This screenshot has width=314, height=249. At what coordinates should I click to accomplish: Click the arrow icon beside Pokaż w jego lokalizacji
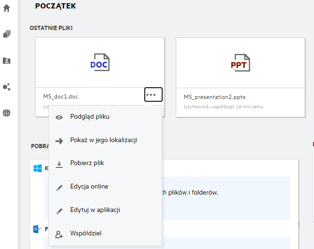[x=59, y=141]
